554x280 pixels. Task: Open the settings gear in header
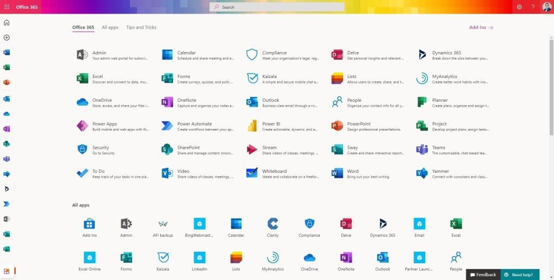(x=519, y=6)
